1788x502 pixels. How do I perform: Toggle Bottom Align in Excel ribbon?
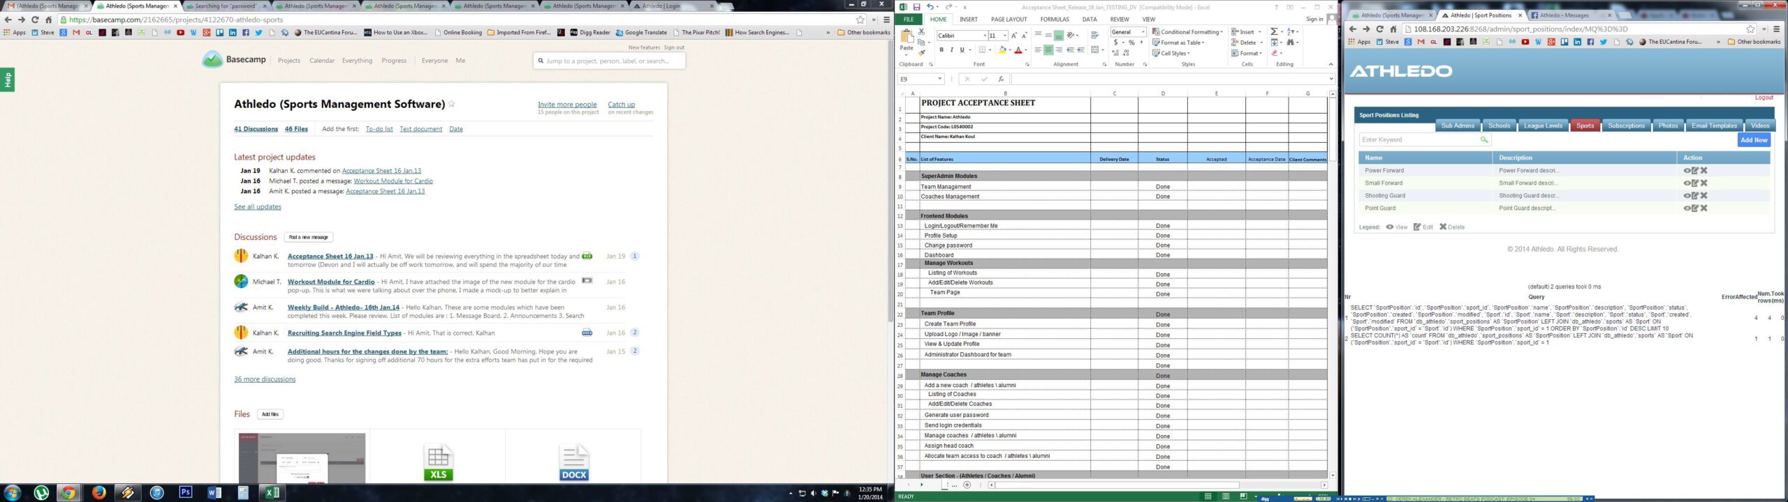(1059, 35)
